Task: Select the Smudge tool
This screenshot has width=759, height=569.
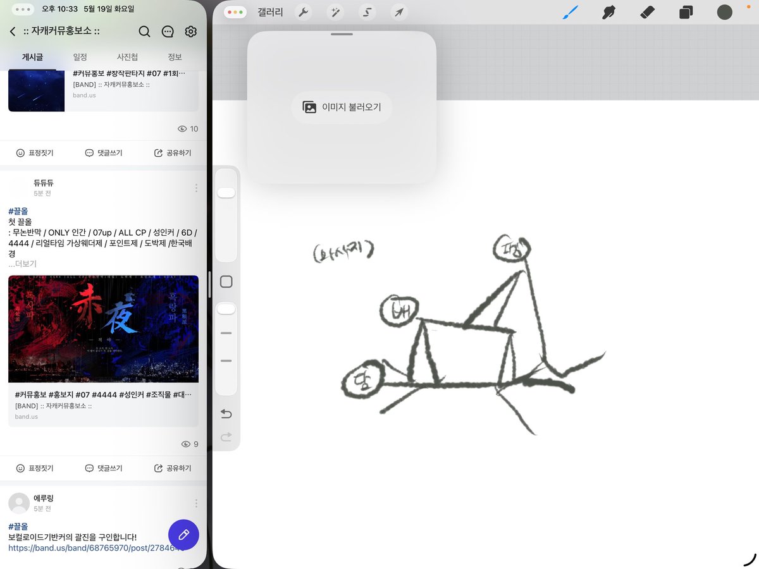Action: pos(609,12)
